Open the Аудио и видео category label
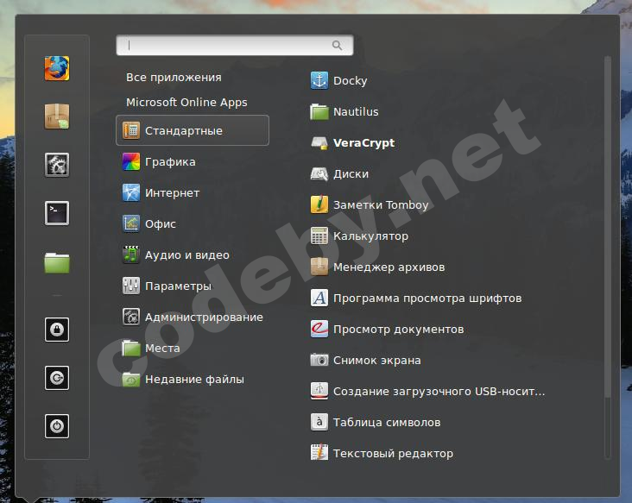 click(x=187, y=255)
